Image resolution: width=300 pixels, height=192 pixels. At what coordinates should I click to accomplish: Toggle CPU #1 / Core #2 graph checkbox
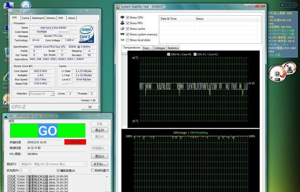tap(195, 54)
